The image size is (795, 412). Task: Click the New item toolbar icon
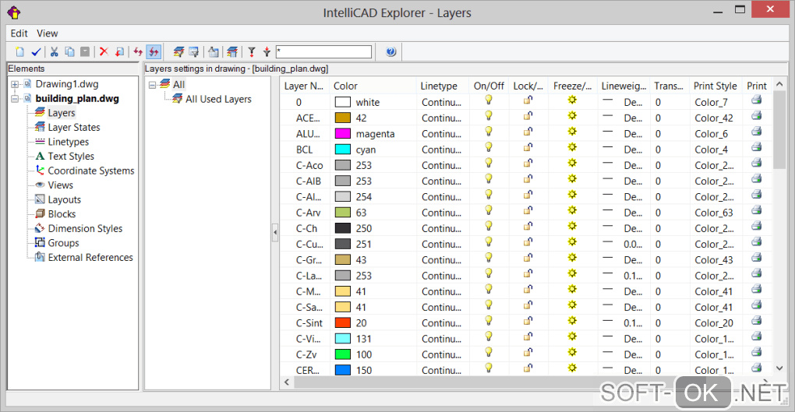pyautogui.click(x=19, y=52)
